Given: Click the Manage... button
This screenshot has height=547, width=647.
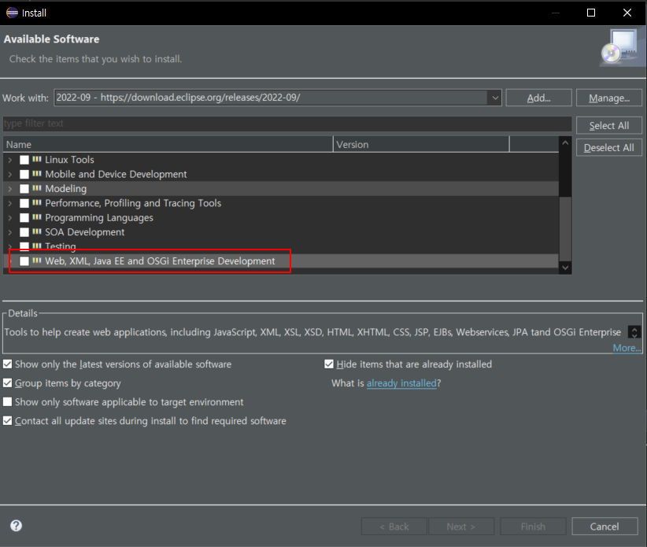Looking at the screenshot, I should coord(609,98).
